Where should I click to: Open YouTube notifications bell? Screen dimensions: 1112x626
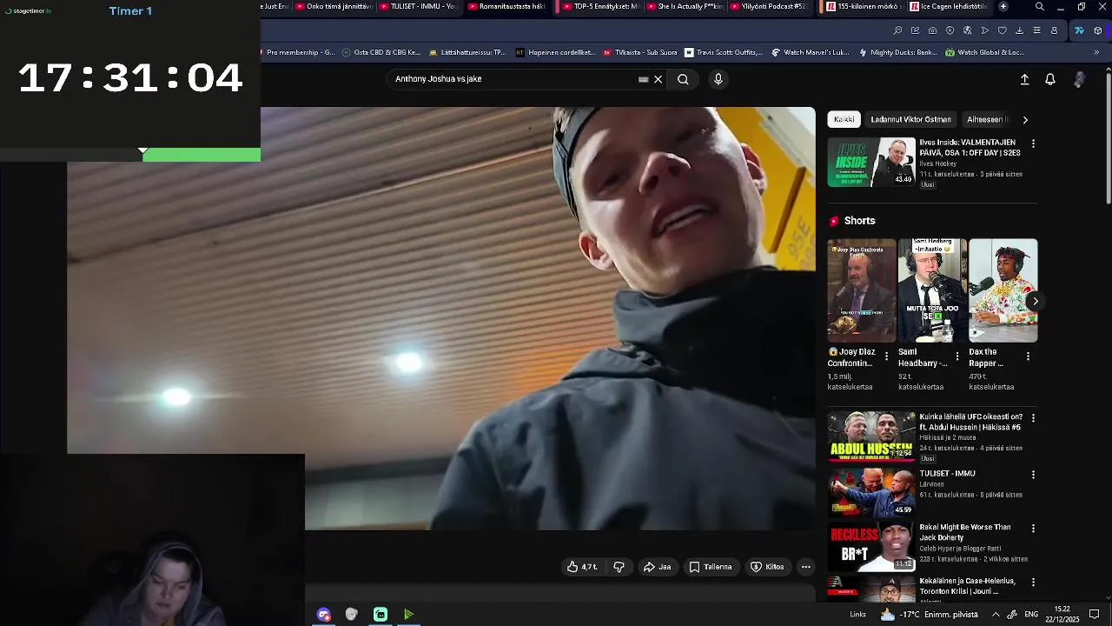click(x=1050, y=79)
